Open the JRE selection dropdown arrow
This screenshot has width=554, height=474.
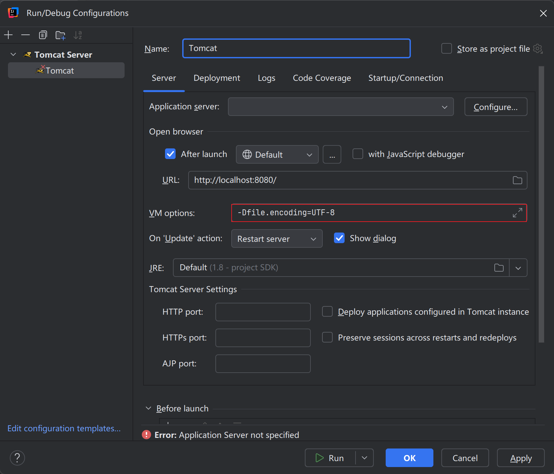[518, 268]
